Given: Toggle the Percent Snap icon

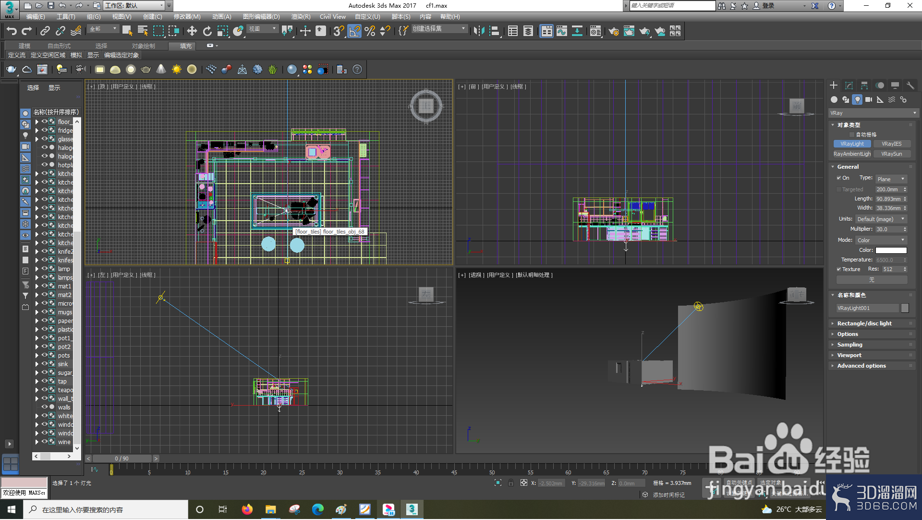Looking at the screenshot, I should [x=370, y=31].
